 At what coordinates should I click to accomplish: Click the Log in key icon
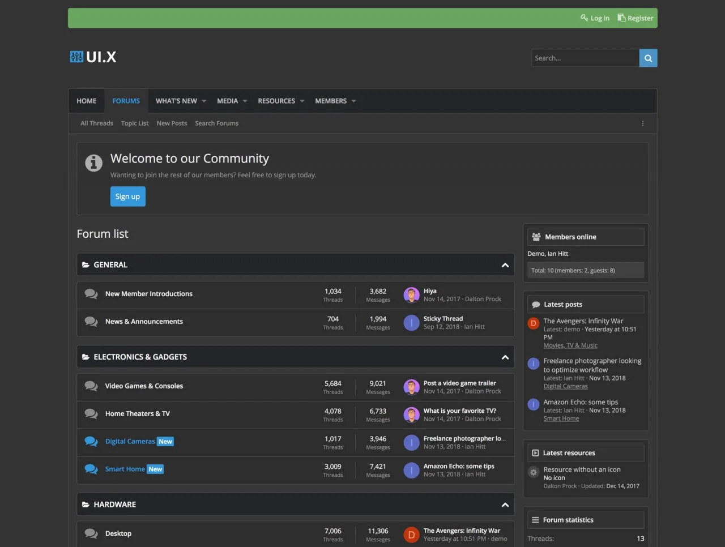584,18
